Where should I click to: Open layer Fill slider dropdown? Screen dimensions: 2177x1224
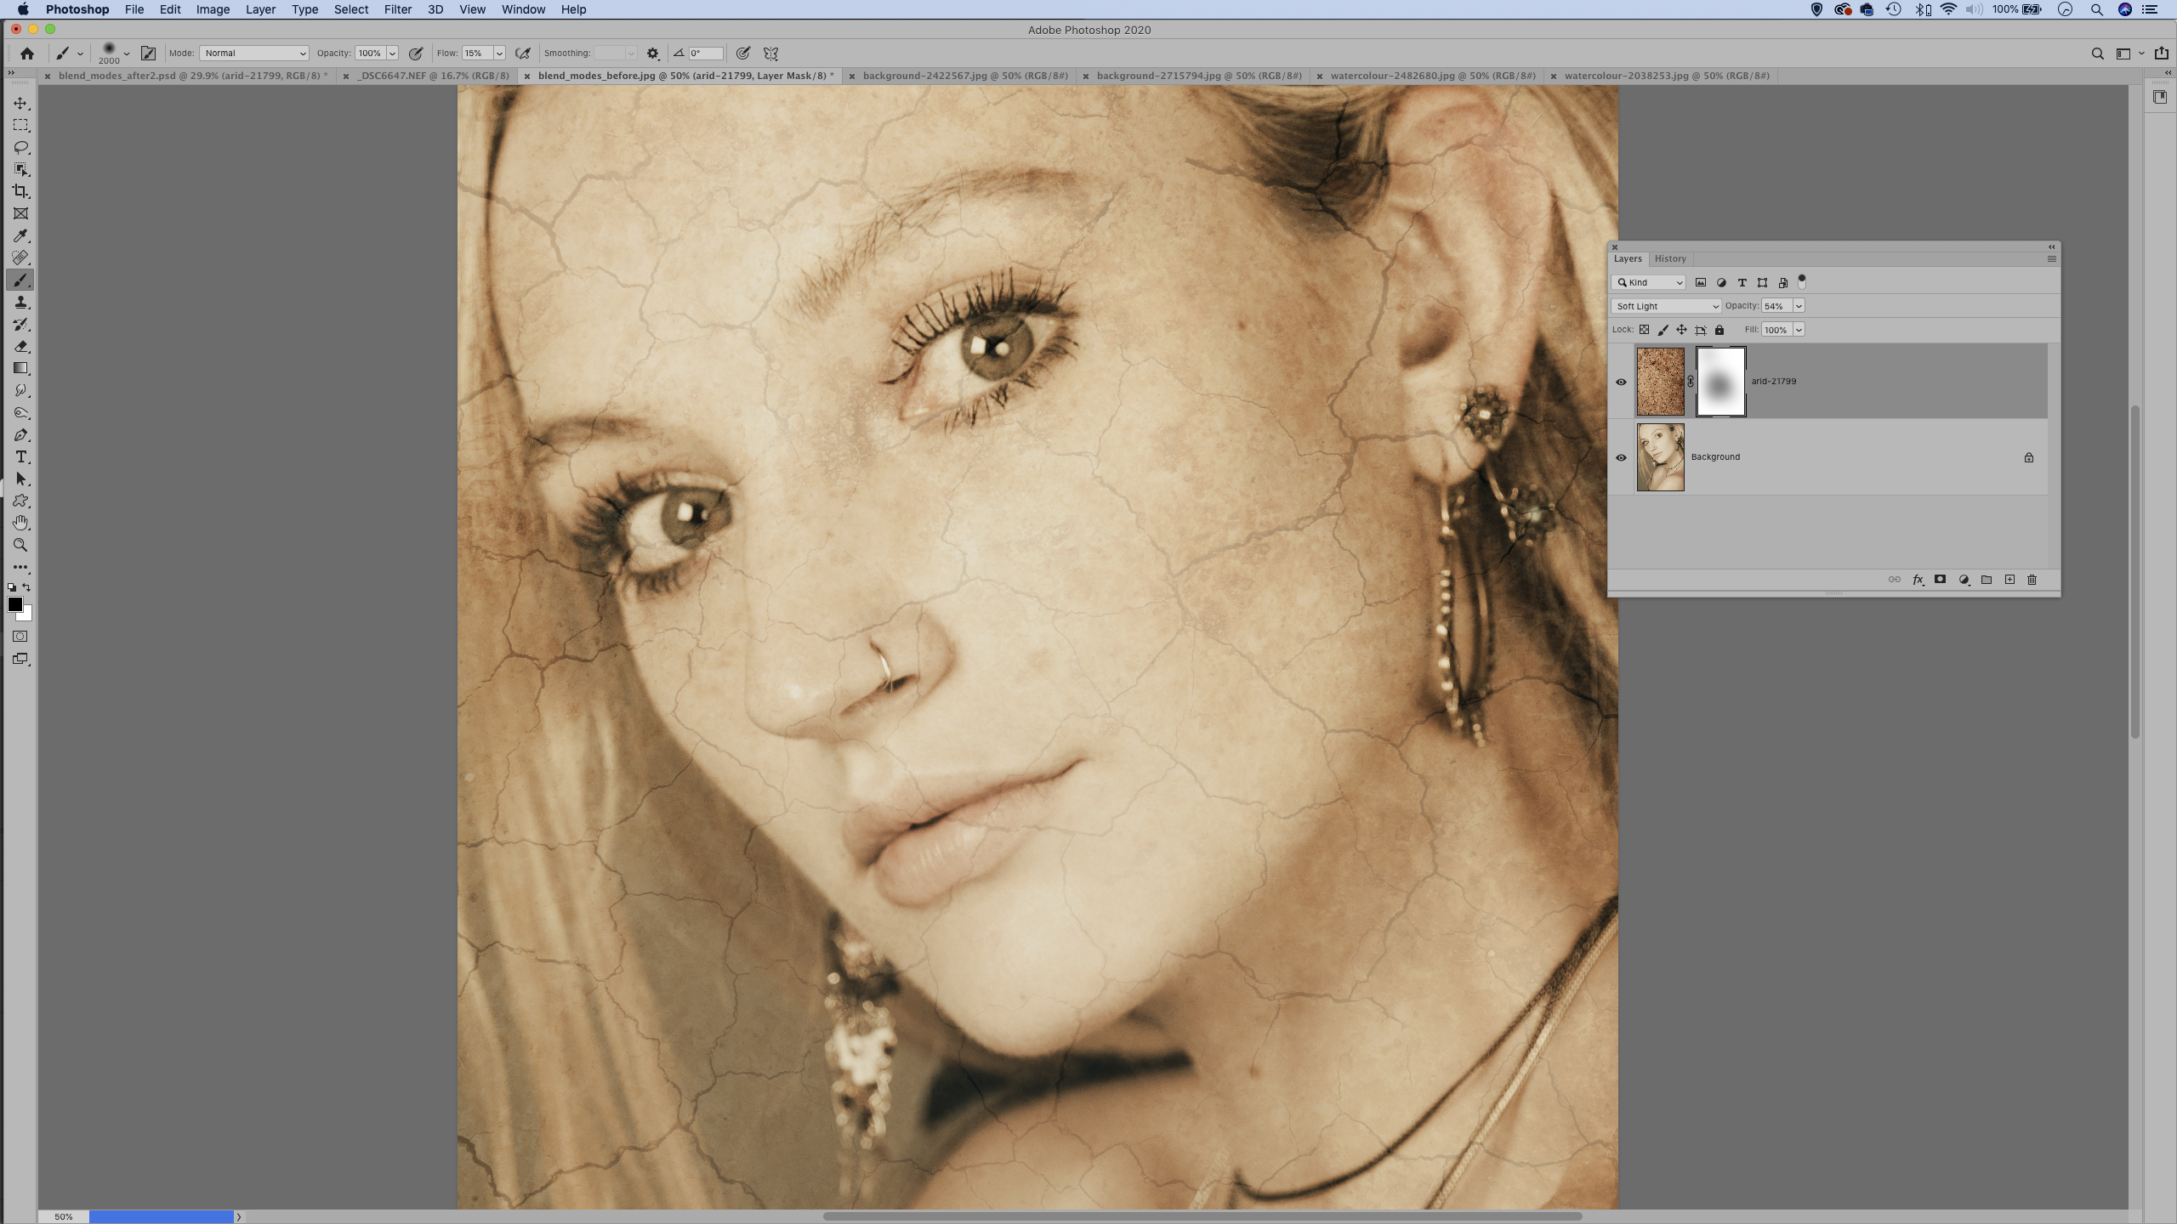[1799, 330]
